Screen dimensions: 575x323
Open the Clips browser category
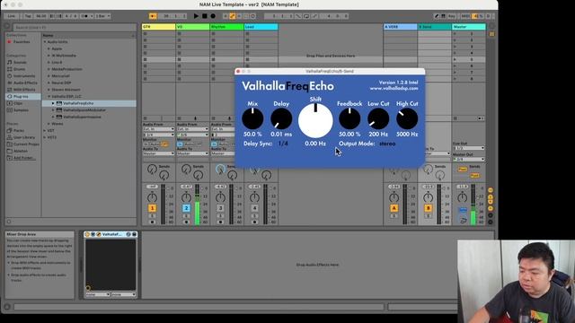18,103
